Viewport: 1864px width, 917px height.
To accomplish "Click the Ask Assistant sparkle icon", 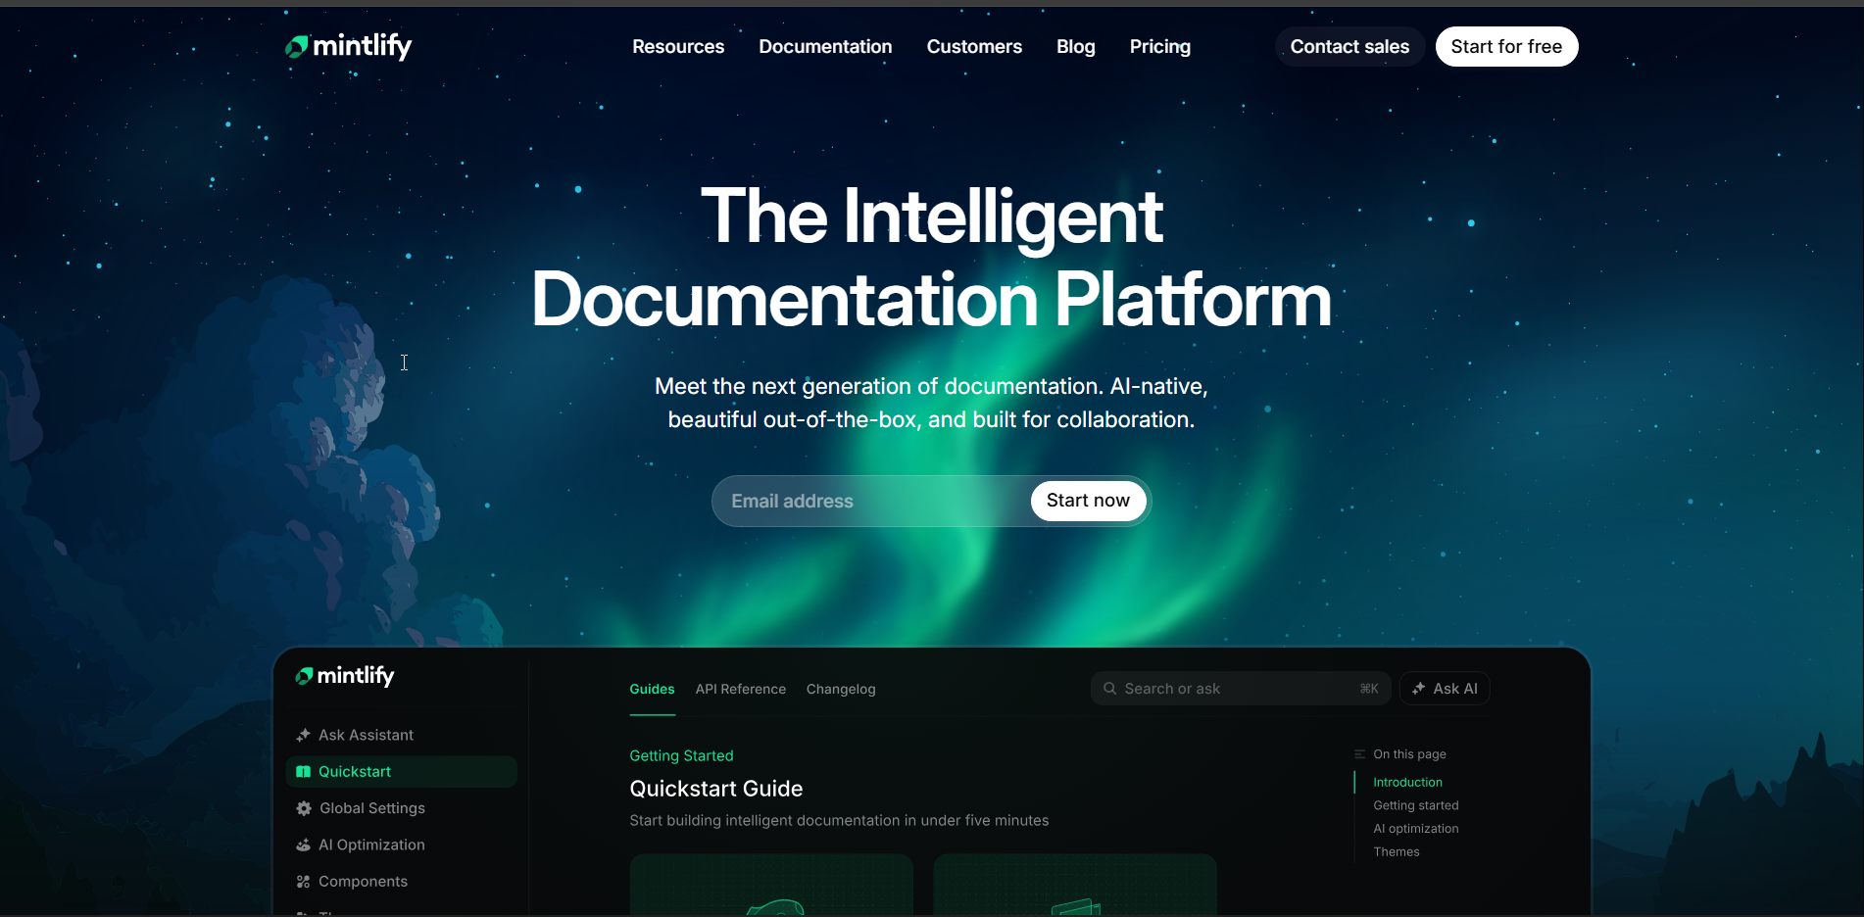I will click(304, 735).
